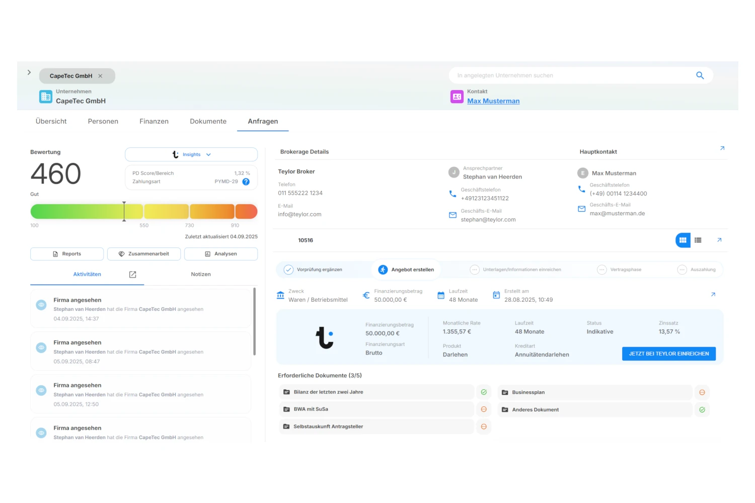Expand the sidebar with the chevron arrow
755x503 pixels.
(x=29, y=72)
